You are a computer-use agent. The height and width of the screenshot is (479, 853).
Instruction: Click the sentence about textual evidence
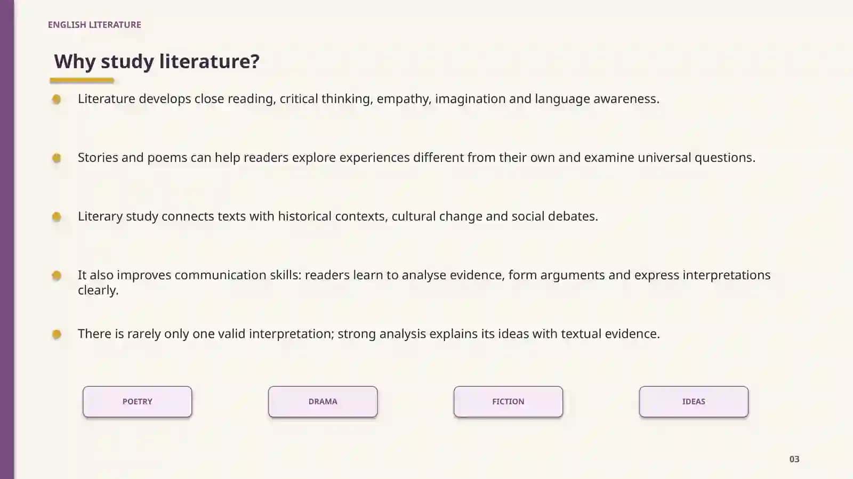pyautogui.click(x=368, y=334)
